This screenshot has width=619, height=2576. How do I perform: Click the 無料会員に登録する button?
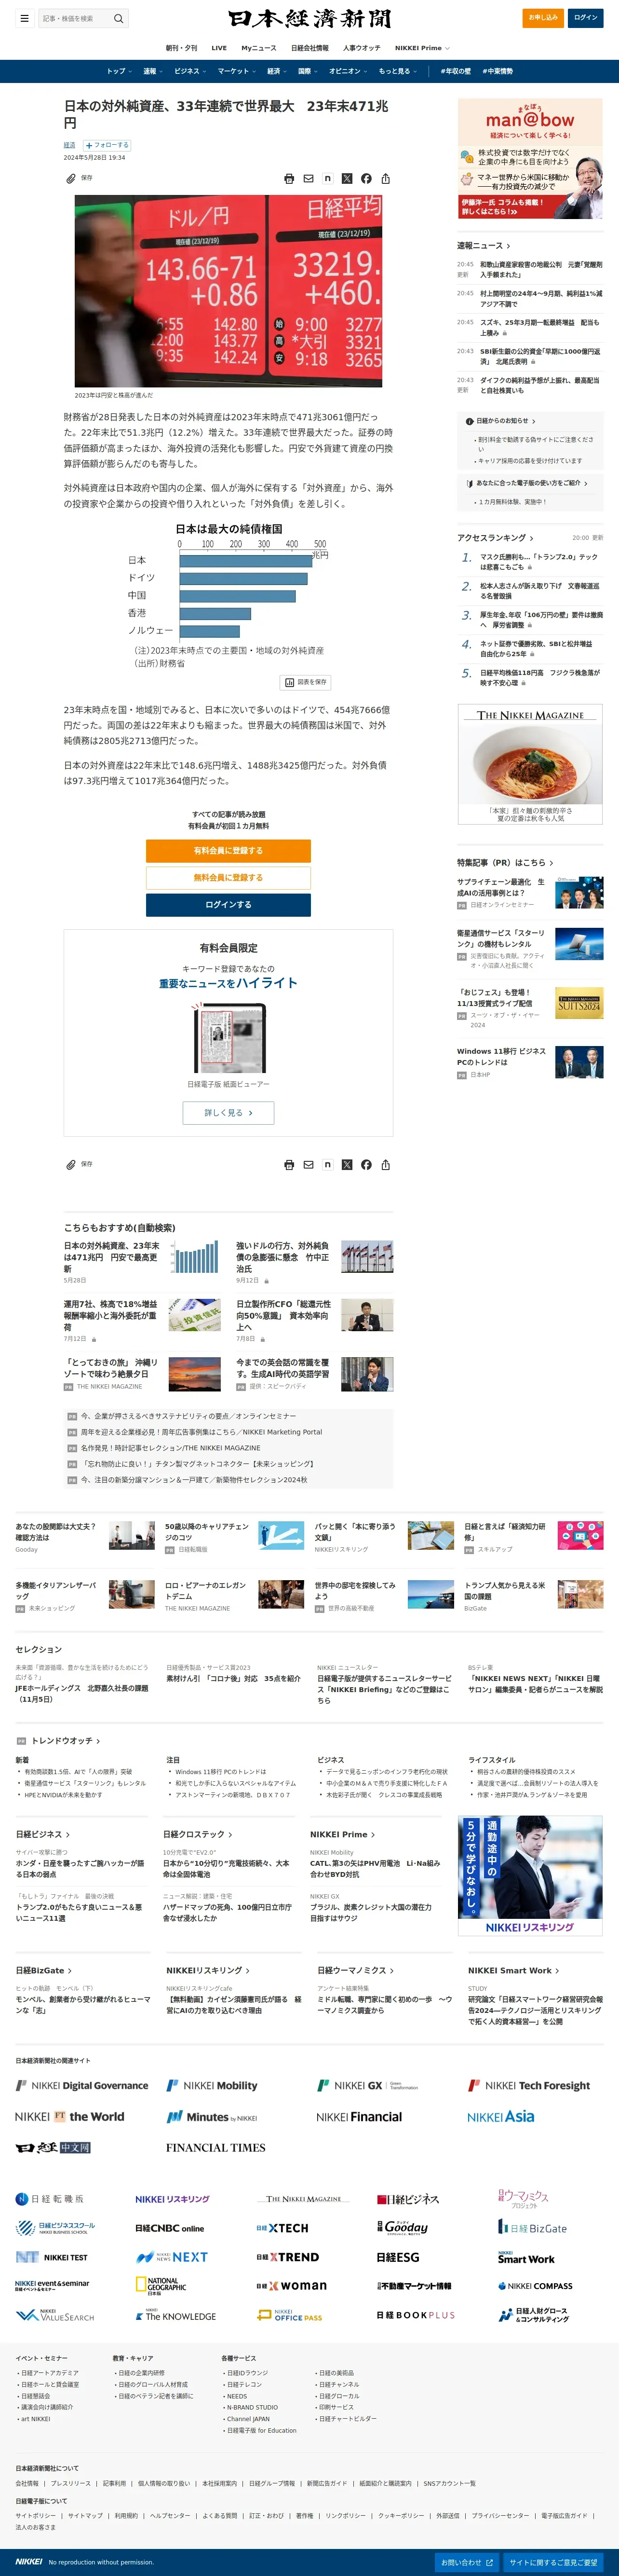point(228,877)
